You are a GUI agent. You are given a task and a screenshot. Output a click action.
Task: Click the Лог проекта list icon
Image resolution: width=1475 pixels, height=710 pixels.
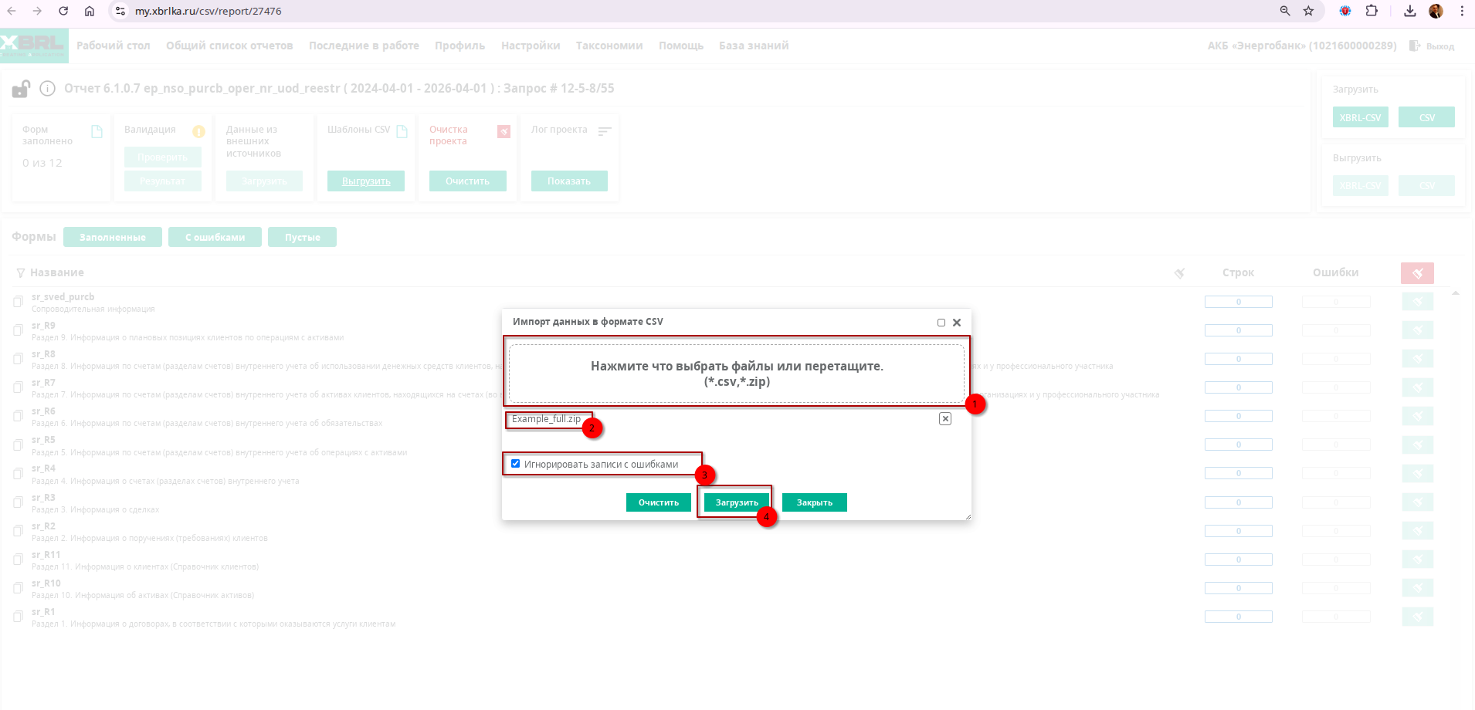605,131
